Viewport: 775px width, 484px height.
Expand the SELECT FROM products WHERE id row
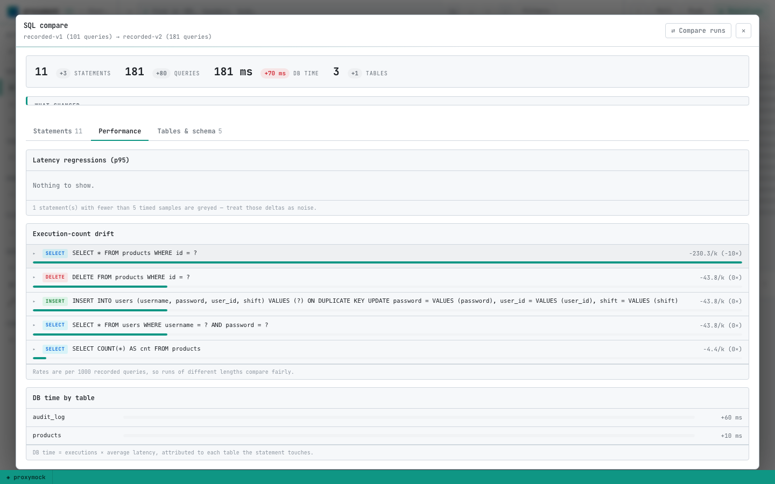coord(387,256)
